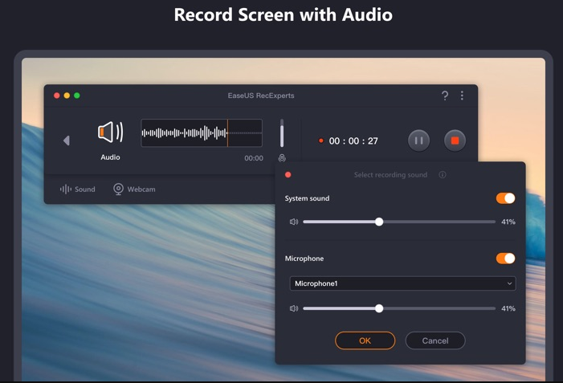
Task: Click the Audio speaker icon
Action: tap(111, 132)
